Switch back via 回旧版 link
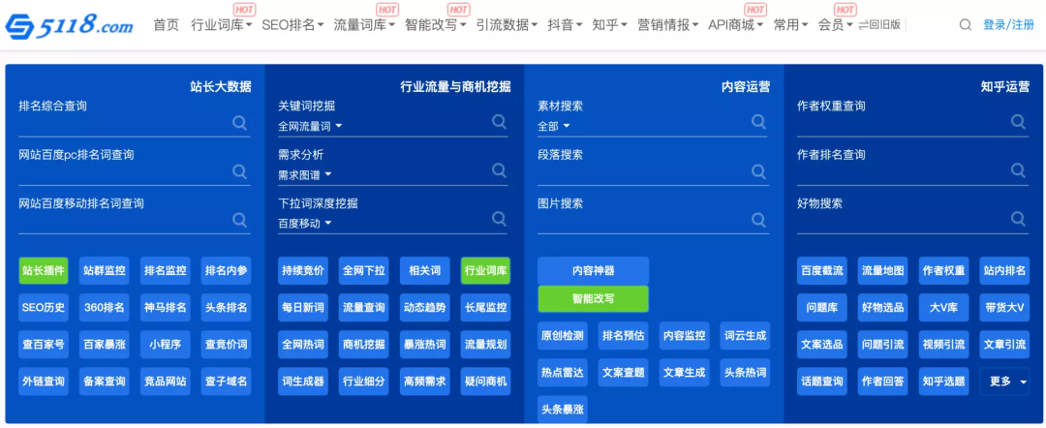Viewport: 1046px width, 428px height. pyautogui.click(x=879, y=25)
